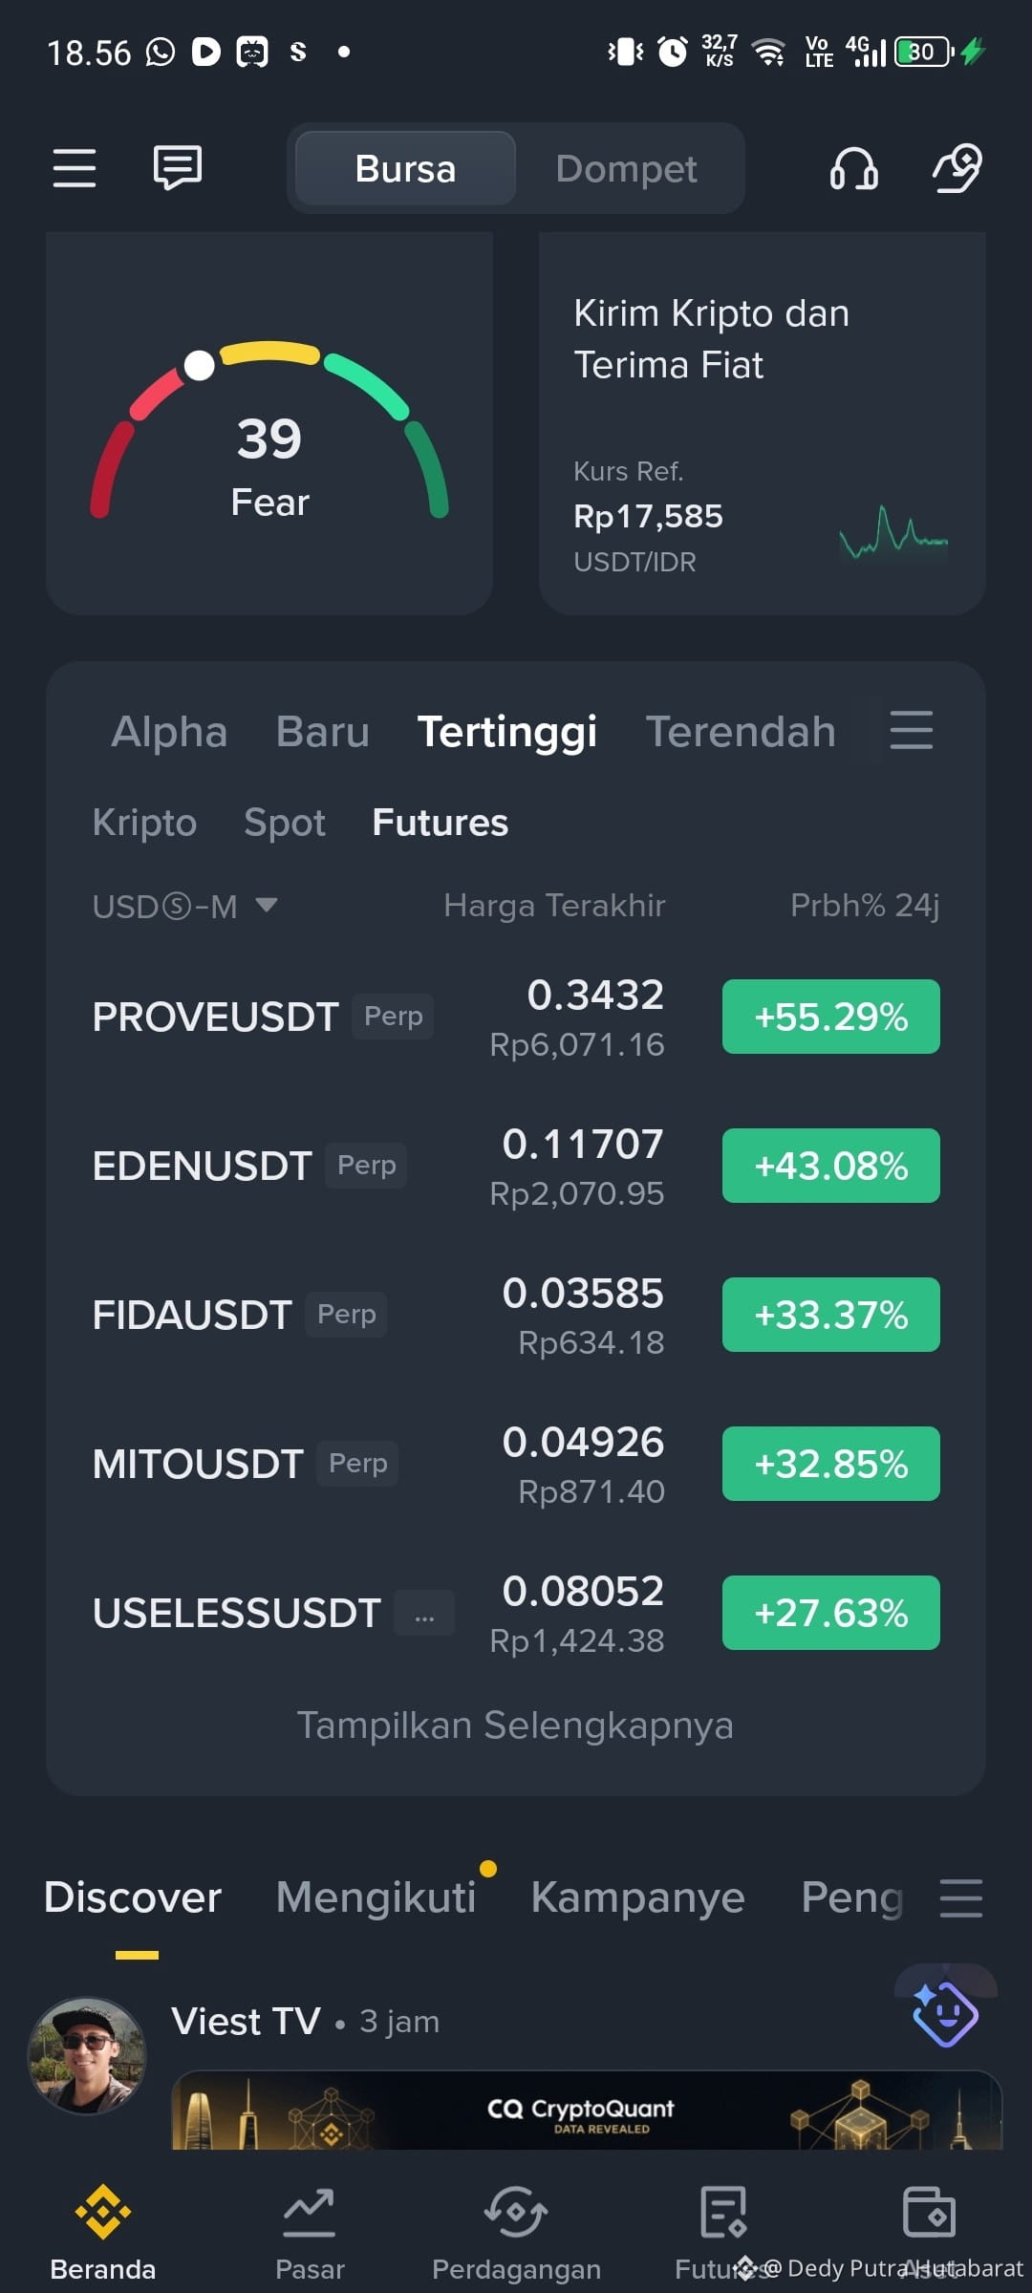1032x2293 pixels.
Task: Open the AI assistant head icon
Action: [x=957, y=168]
